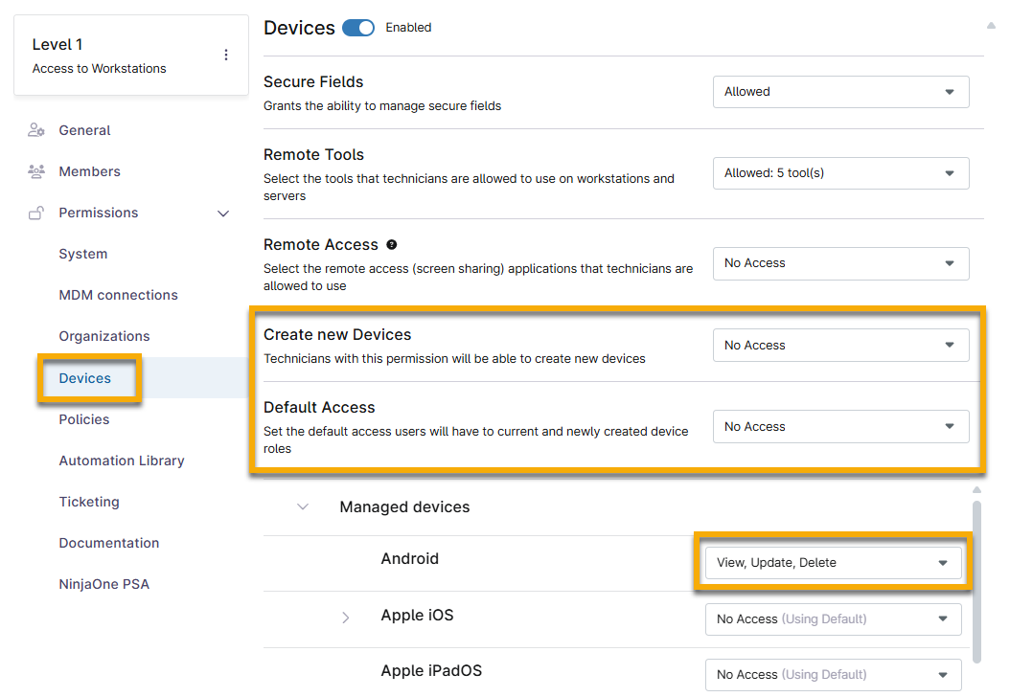Click the managed devices list scrollbar
This screenshot has height=697, width=1010.
click(976, 574)
